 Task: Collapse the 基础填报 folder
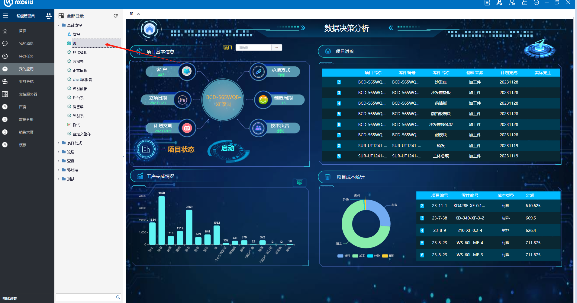click(x=59, y=25)
